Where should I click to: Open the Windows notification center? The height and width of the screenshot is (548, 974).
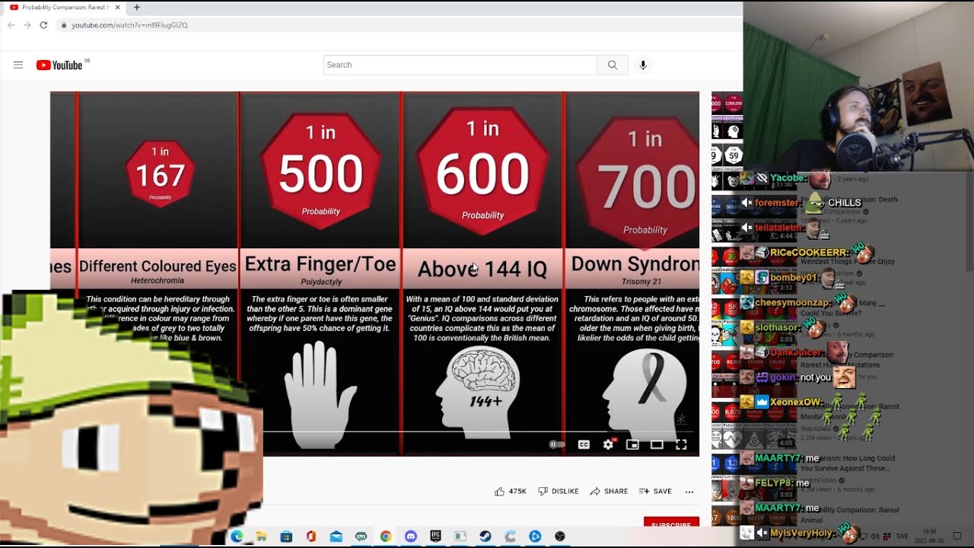[957, 537]
